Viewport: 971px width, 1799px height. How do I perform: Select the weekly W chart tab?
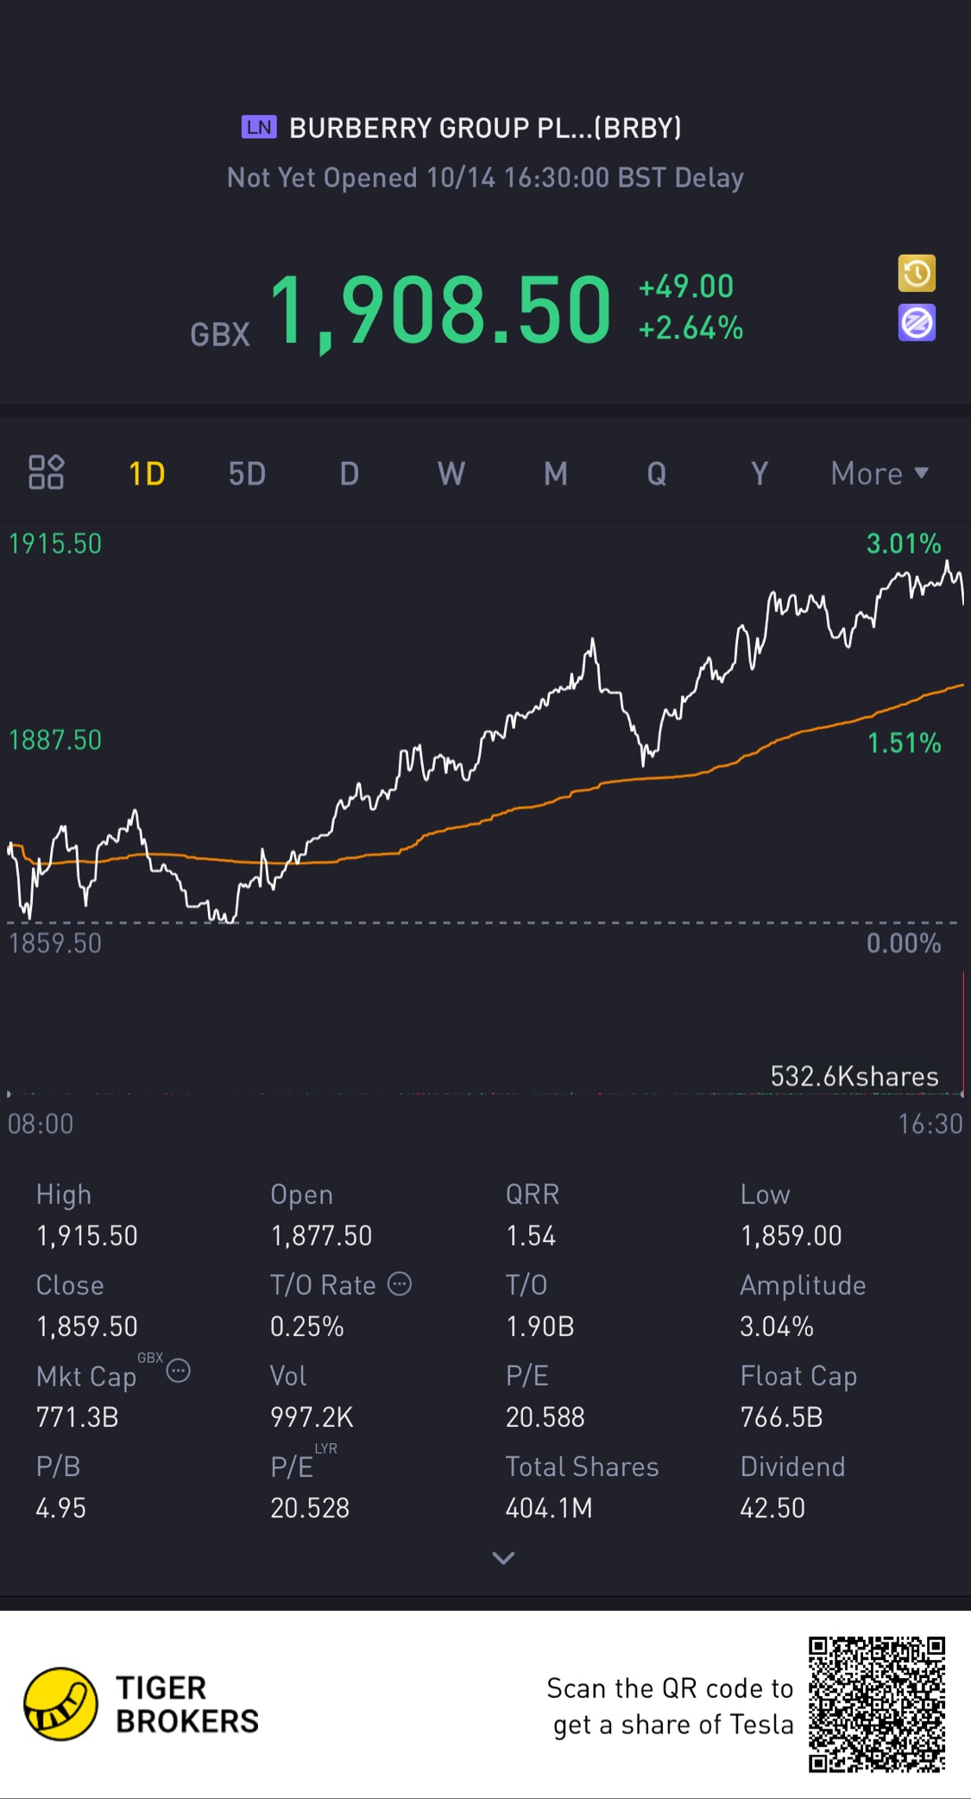pyautogui.click(x=451, y=473)
